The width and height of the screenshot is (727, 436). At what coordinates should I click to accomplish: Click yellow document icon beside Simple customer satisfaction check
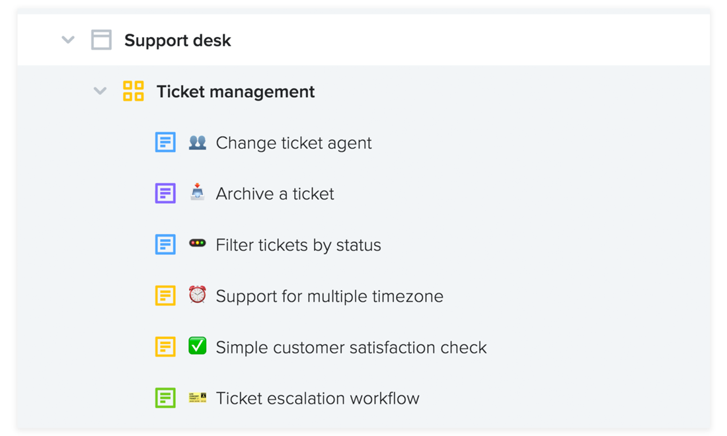(x=165, y=347)
